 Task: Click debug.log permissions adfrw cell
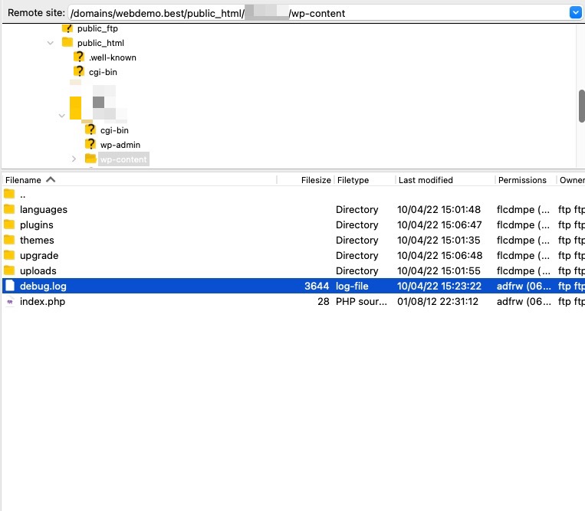tap(524, 286)
